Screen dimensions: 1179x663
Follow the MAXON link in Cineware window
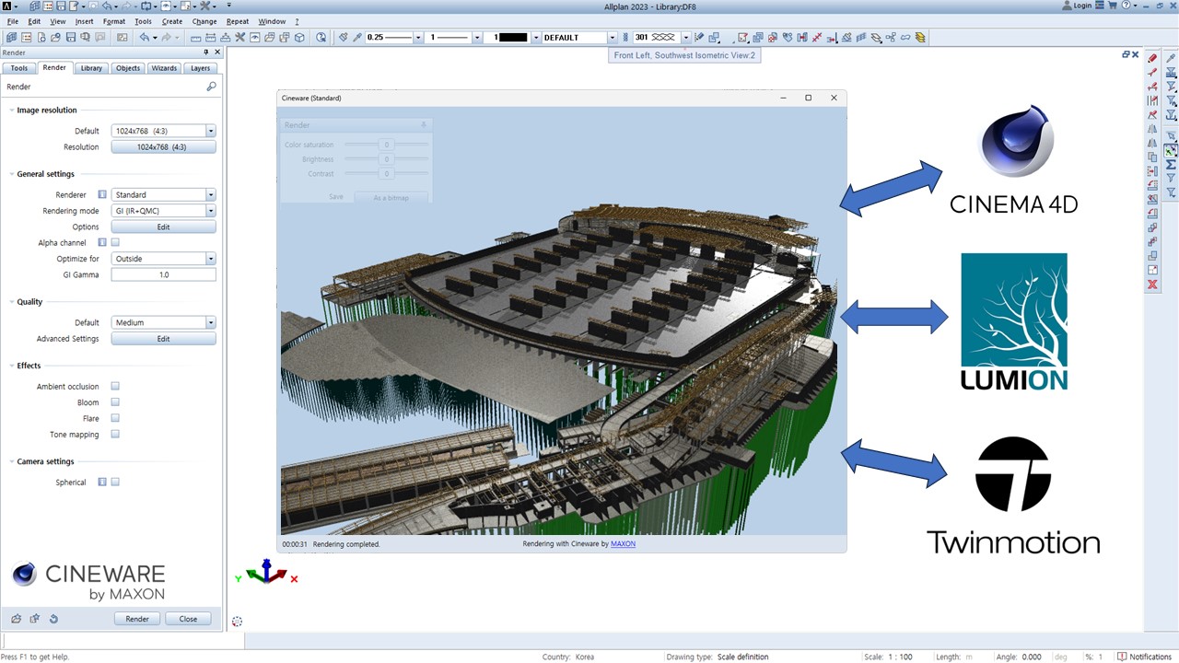[623, 544]
